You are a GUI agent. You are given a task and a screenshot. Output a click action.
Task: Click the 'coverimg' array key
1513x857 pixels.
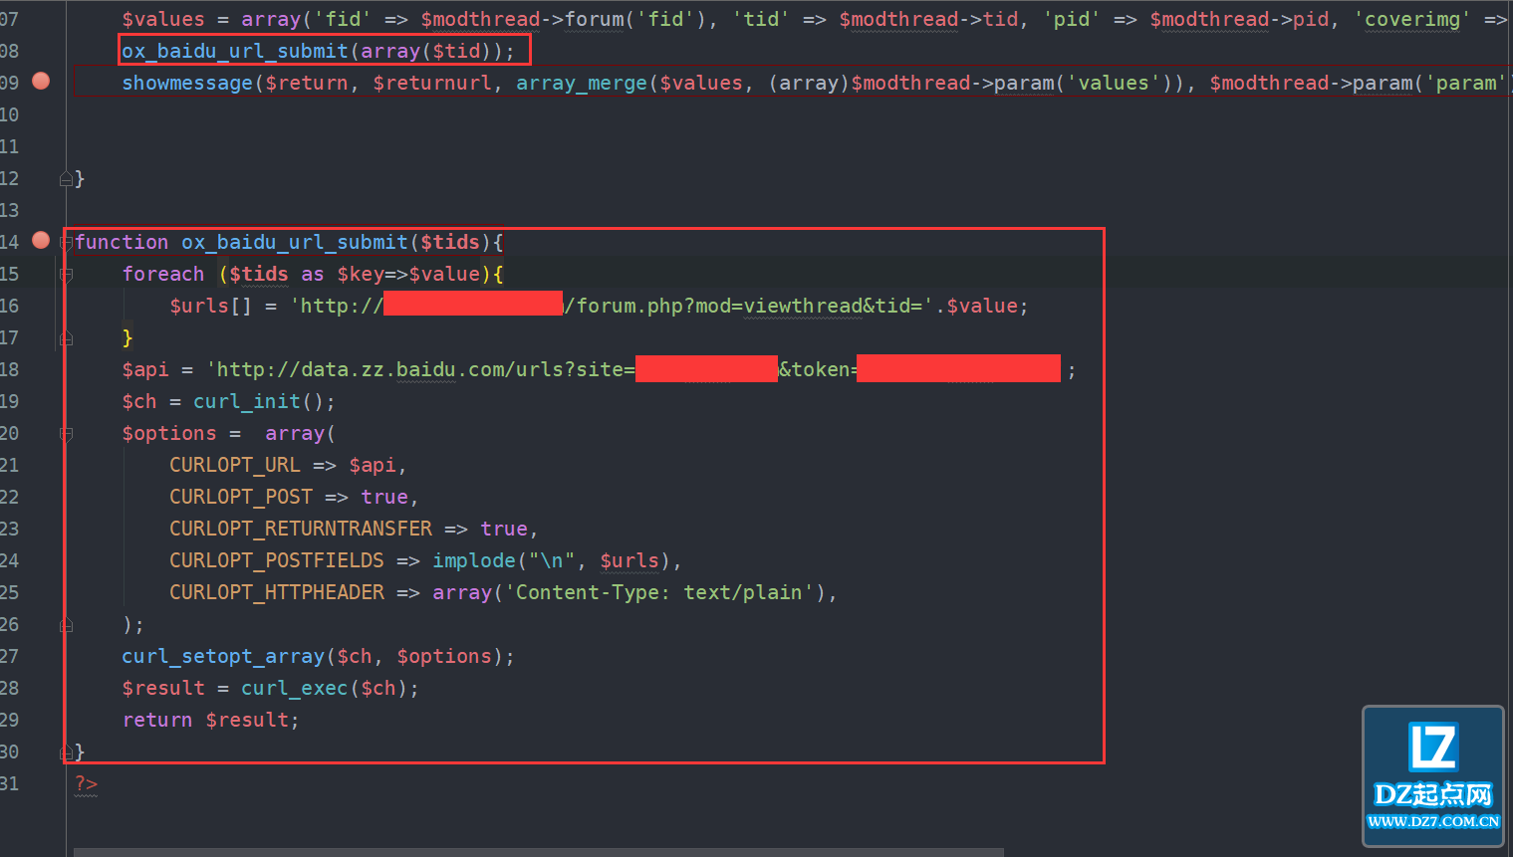1412,19
